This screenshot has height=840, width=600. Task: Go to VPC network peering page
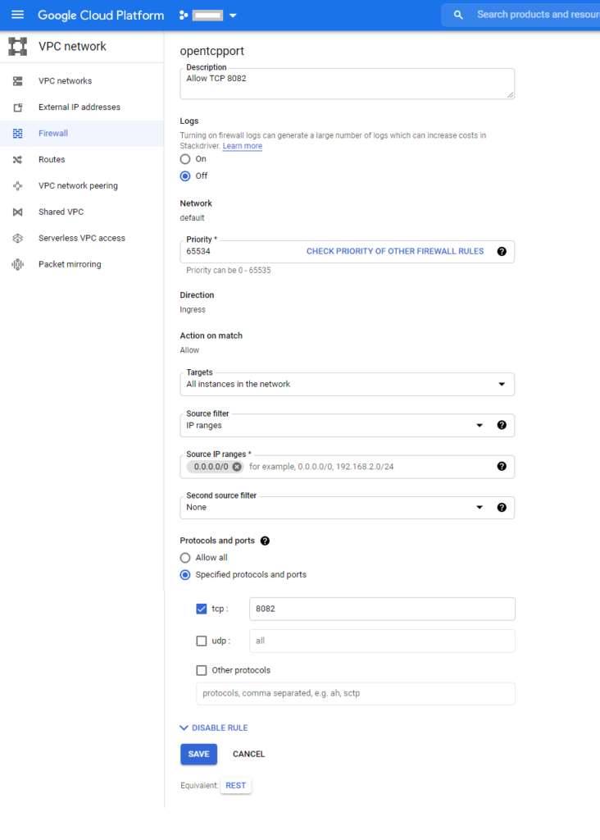pyautogui.click(x=78, y=186)
